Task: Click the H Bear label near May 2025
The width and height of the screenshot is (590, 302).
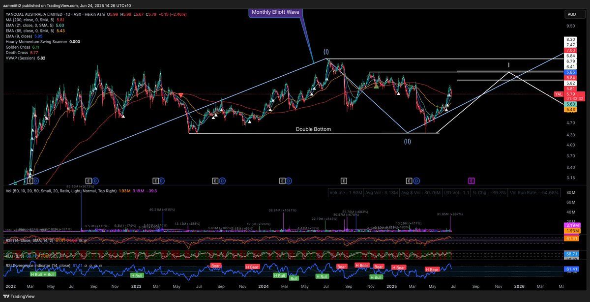Action: click(432, 270)
